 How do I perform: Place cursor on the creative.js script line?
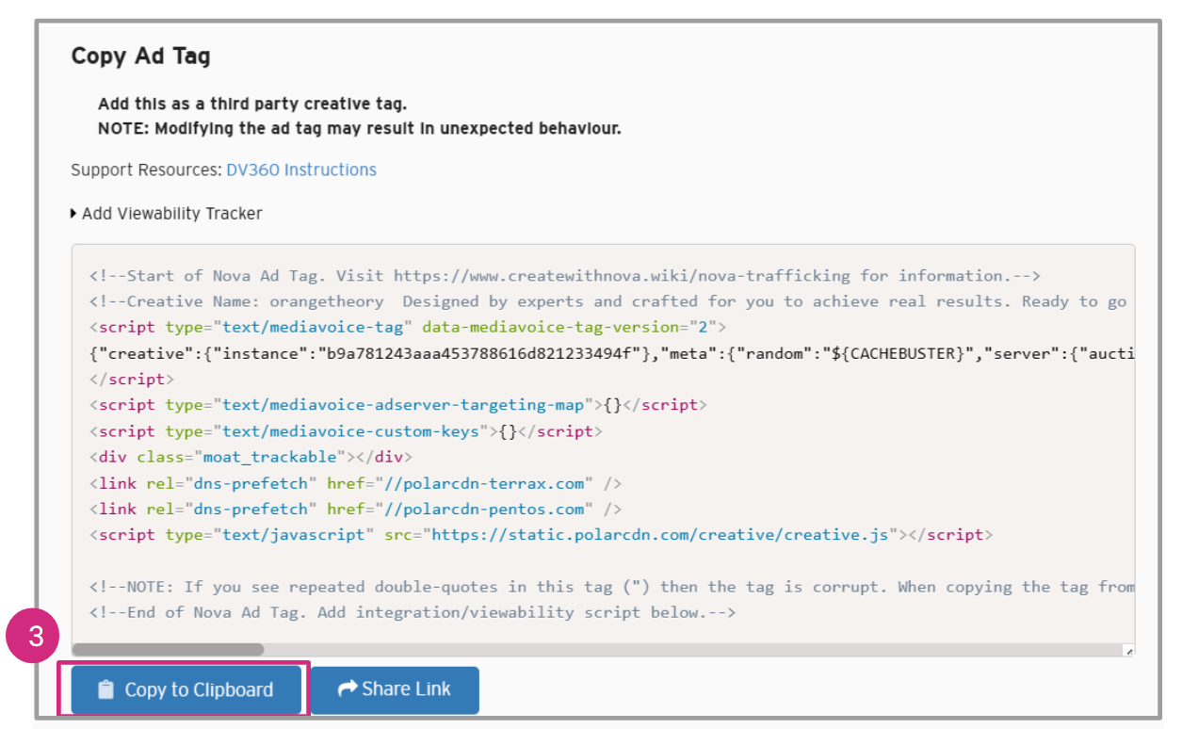pyautogui.click(x=541, y=535)
